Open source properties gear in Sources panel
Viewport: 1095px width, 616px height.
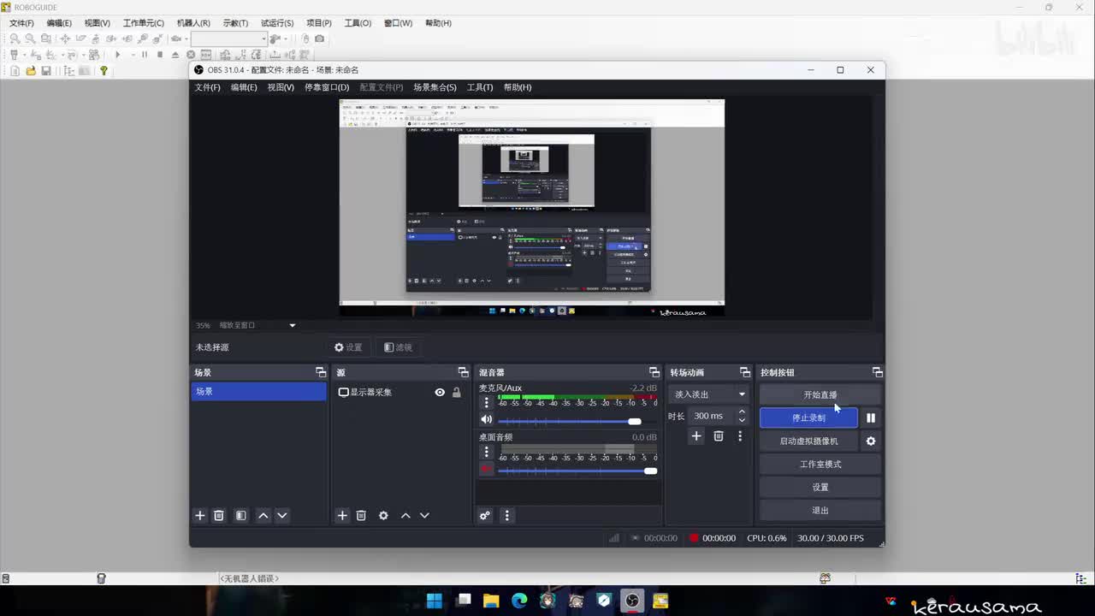click(383, 516)
